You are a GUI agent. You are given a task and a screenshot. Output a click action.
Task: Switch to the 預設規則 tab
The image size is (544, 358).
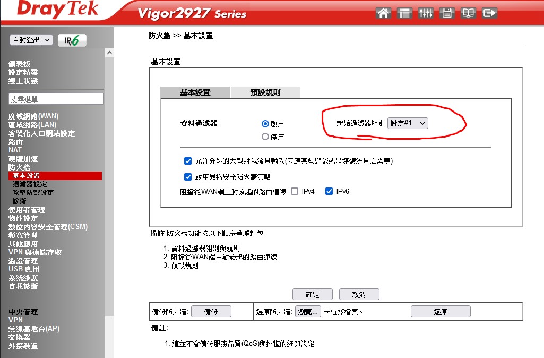click(265, 92)
